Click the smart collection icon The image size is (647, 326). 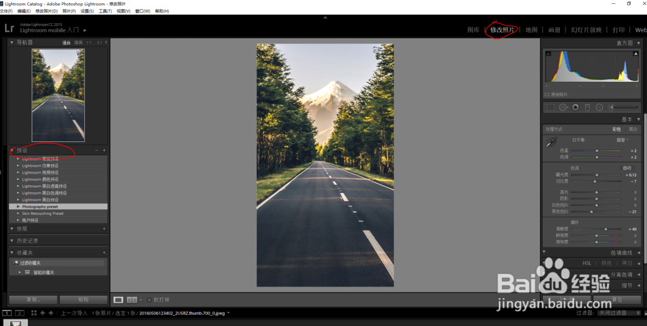tap(28, 272)
